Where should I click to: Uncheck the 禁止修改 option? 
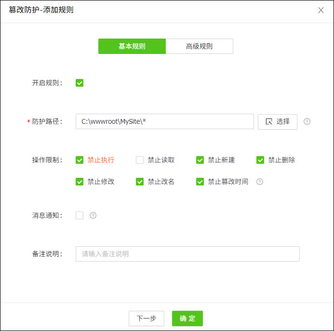[x=80, y=182]
